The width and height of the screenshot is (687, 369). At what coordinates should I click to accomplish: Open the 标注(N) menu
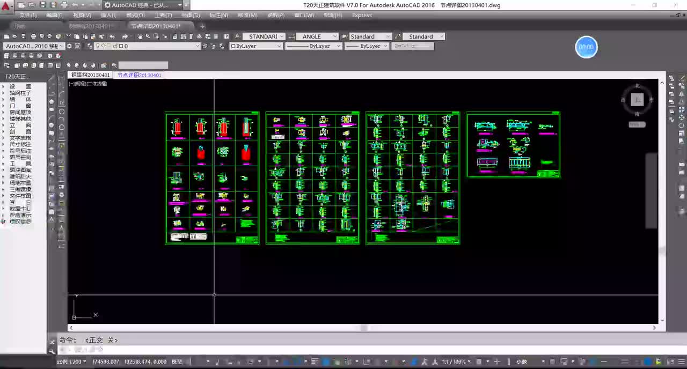(x=218, y=15)
